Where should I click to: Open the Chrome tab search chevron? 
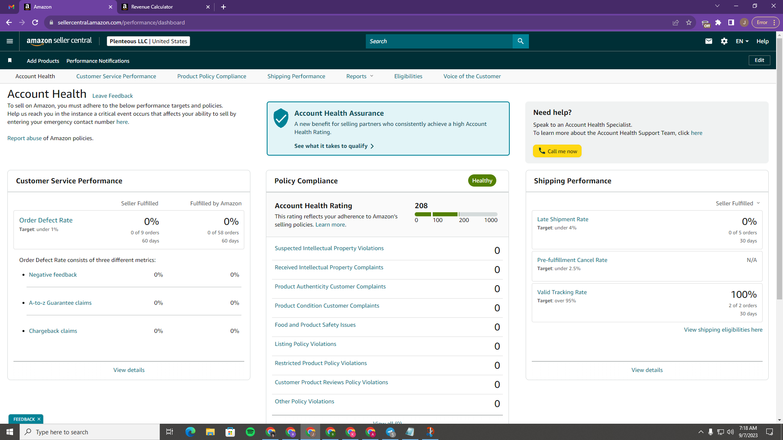[717, 6]
